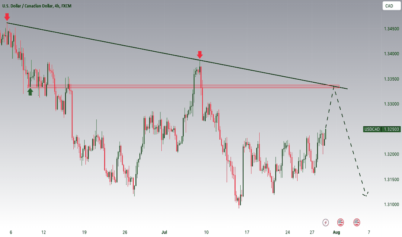This screenshot has width=402, height=237.
Task: Click the 1.33000 price axis label
Action: (x=391, y=104)
